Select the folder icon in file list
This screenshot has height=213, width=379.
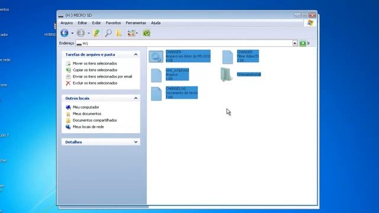tap(226, 75)
